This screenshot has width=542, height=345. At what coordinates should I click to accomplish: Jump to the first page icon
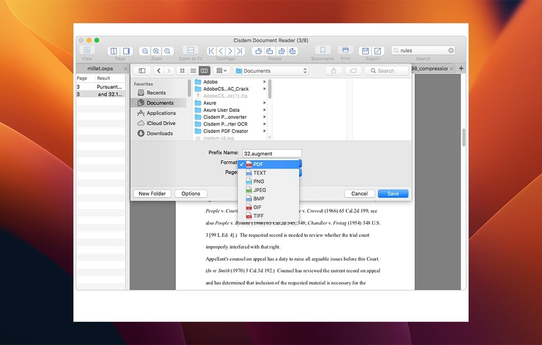pos(211,51)
